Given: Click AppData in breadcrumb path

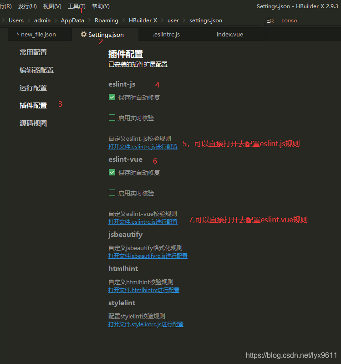Looking at the screenshot, I should (x=72, y=21).
